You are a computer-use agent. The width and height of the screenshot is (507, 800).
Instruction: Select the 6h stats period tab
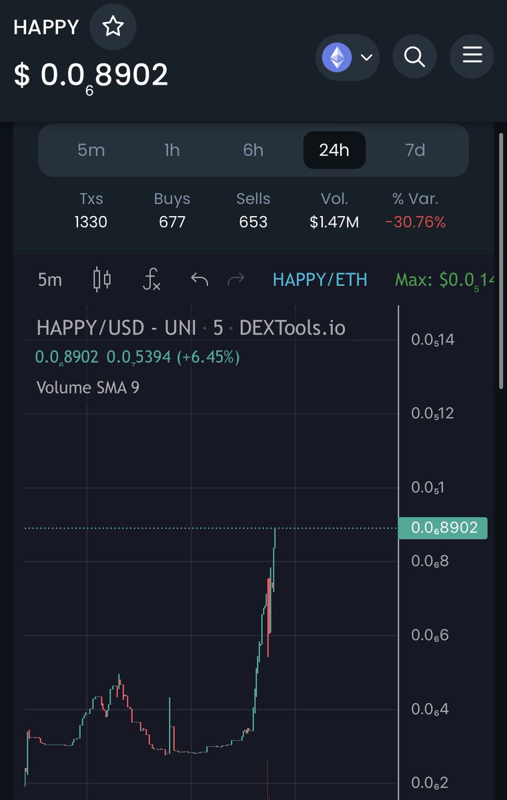(x=253, y=150)
